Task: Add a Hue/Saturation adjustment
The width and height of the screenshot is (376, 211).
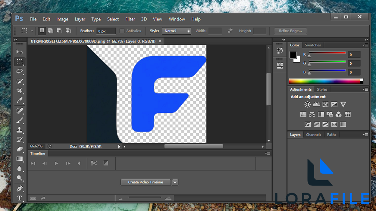Action: (x=303, y=114)
